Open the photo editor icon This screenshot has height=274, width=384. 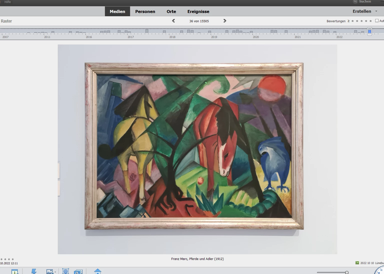(50, 271)
